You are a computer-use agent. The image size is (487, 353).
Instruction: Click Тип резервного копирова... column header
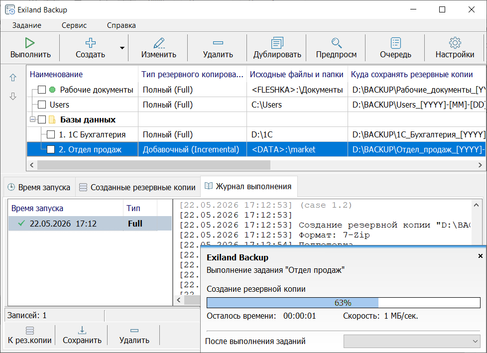192,74
